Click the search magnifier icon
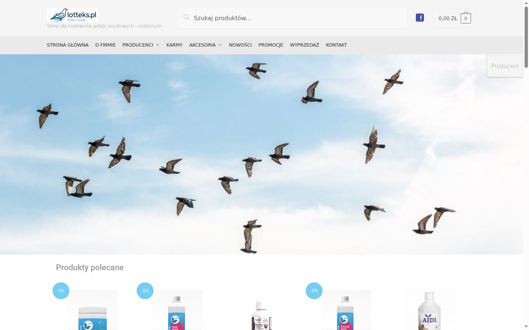This screenshot has width=529, height=330. [187, 17]
